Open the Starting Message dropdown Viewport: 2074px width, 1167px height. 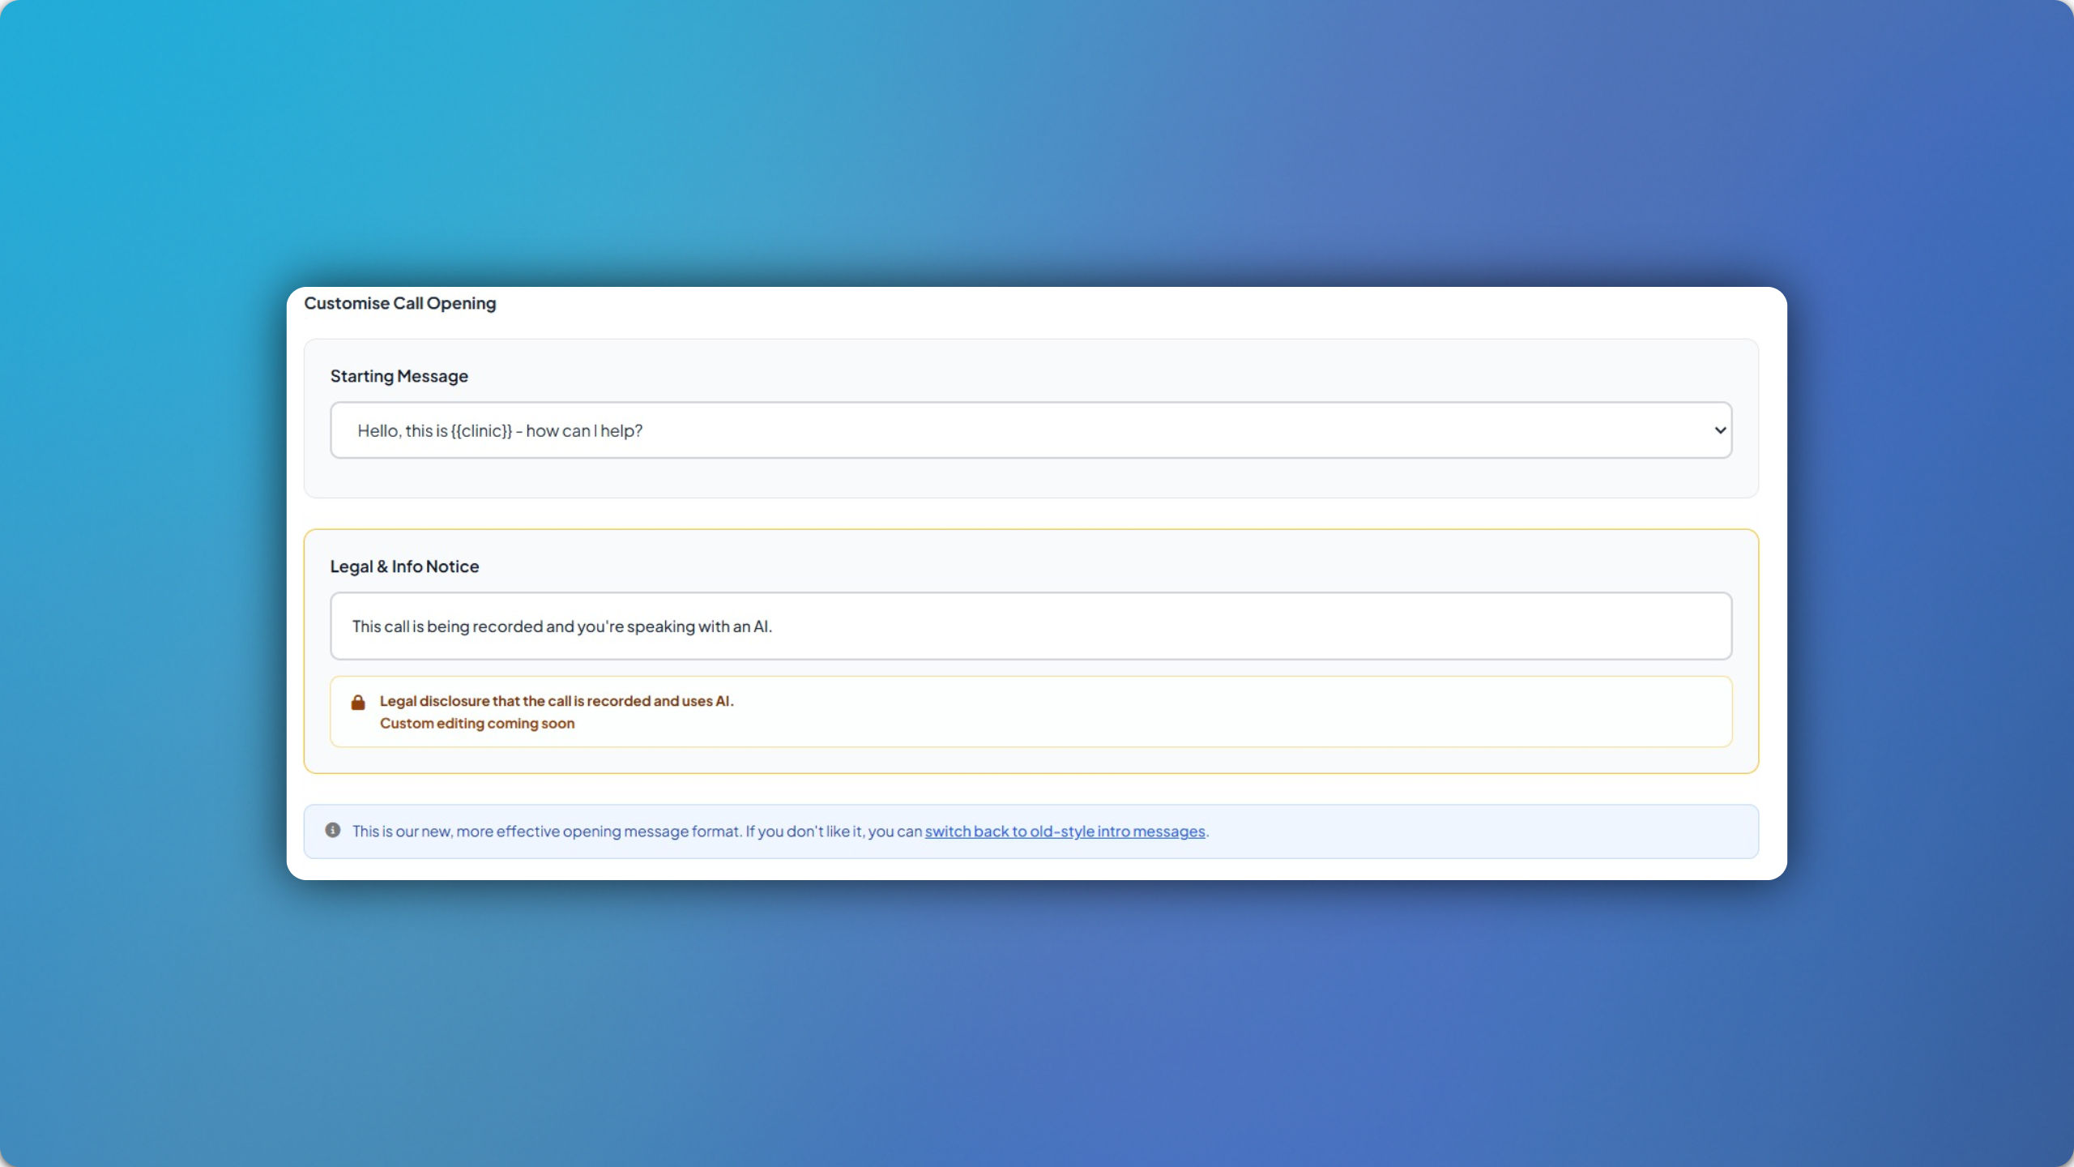(1030, 430)
